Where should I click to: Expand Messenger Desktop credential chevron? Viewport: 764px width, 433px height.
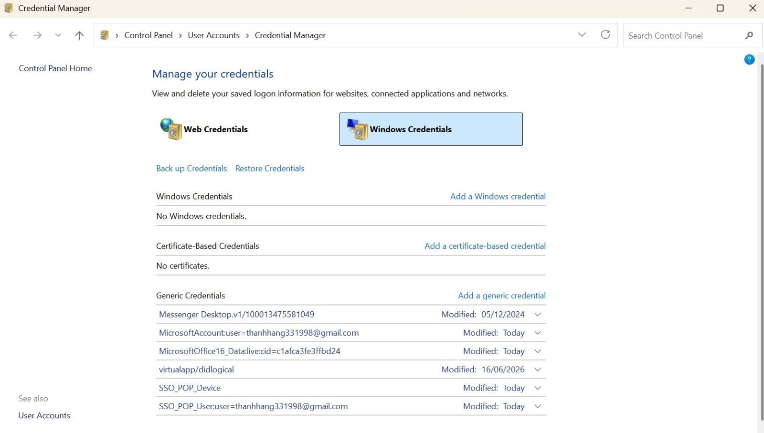point(538,315)
